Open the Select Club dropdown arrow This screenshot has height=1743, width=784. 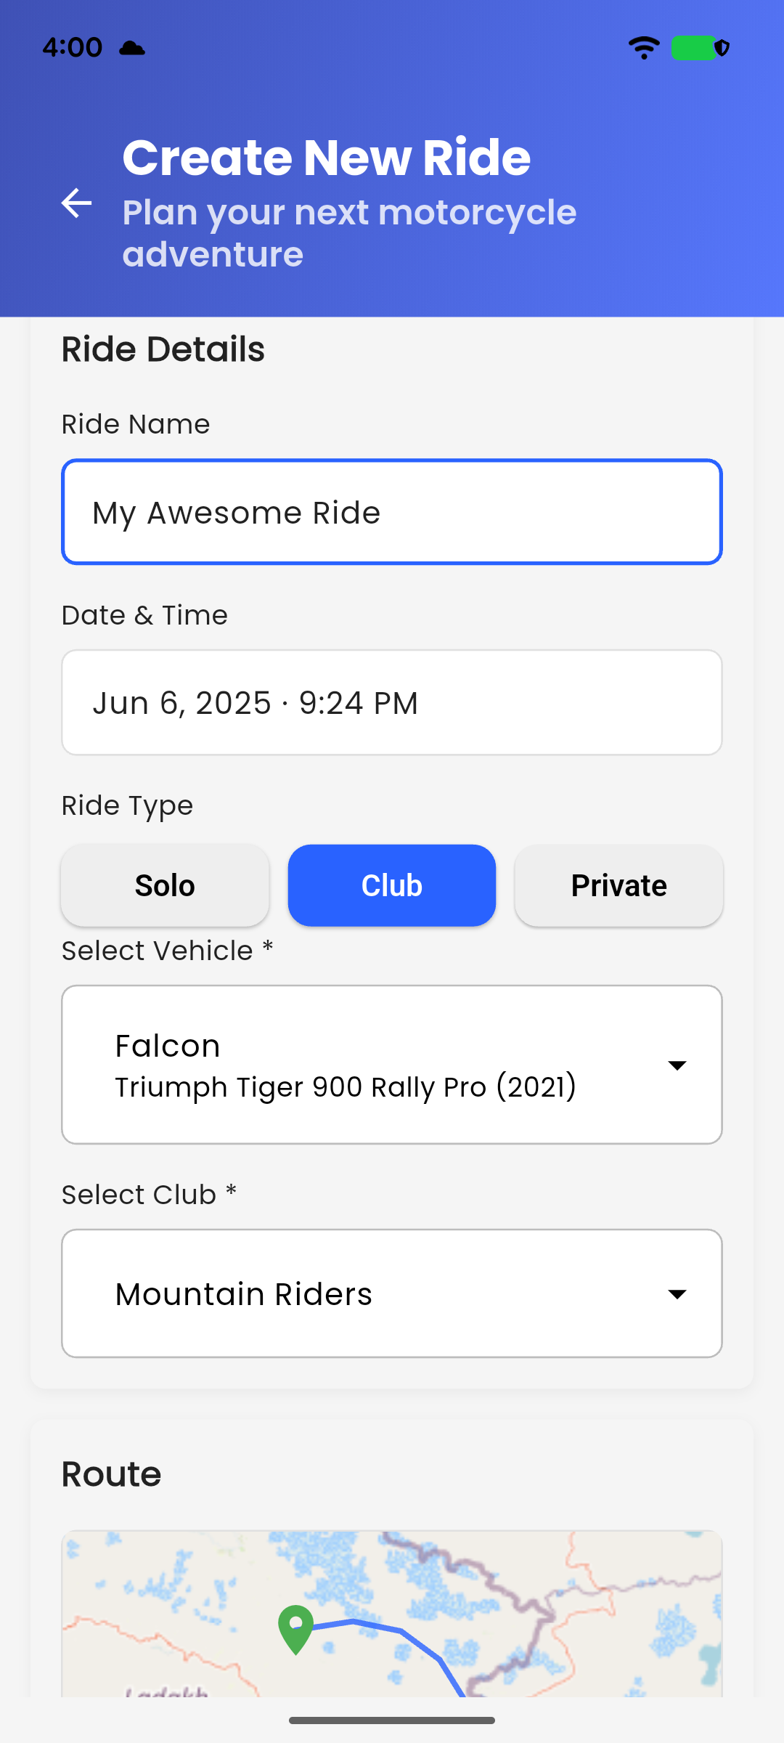(x=677, y=1294)
